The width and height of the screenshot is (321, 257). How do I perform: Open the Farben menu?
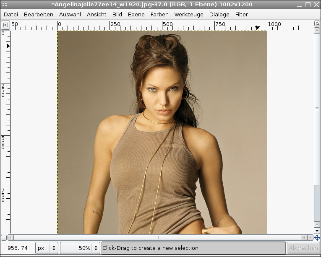[x=159, y=14]
